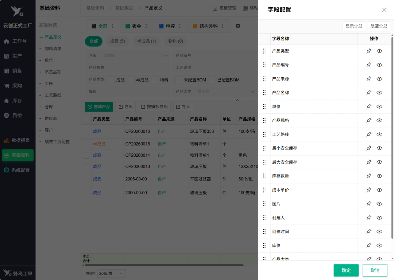Toggle visibility of 产品类型 field
Viewport: 394px width, 280px height.
[379, 51]
